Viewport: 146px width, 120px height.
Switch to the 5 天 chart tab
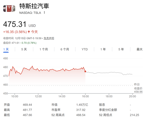coord(24,49)
